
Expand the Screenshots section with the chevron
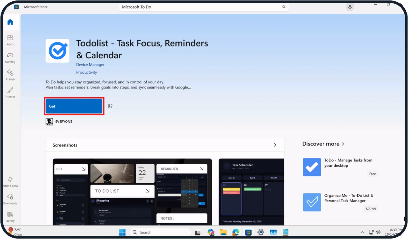click(x=275, y=145)
